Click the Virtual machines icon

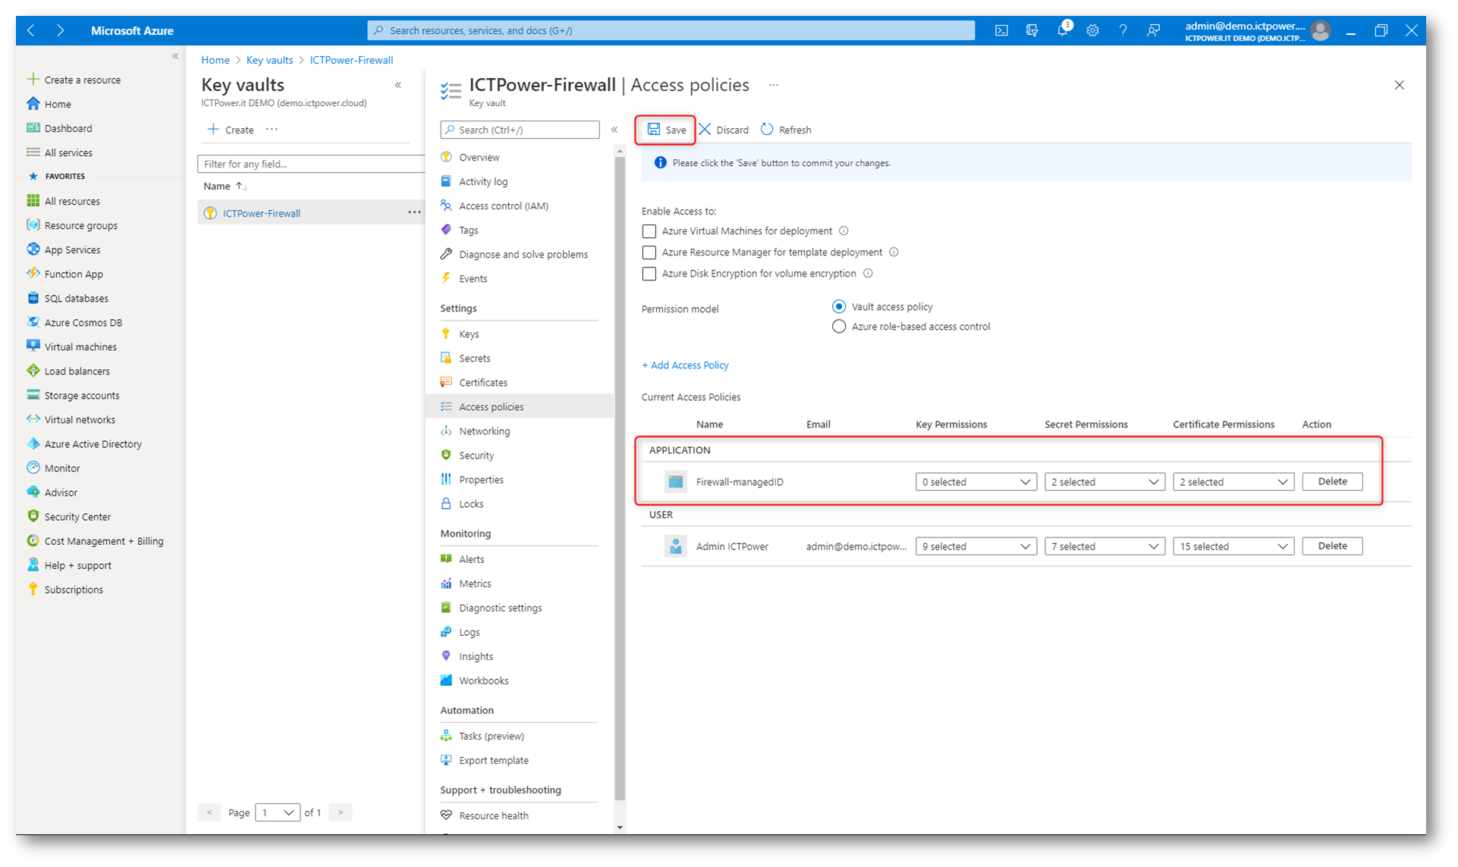point(33,346)
